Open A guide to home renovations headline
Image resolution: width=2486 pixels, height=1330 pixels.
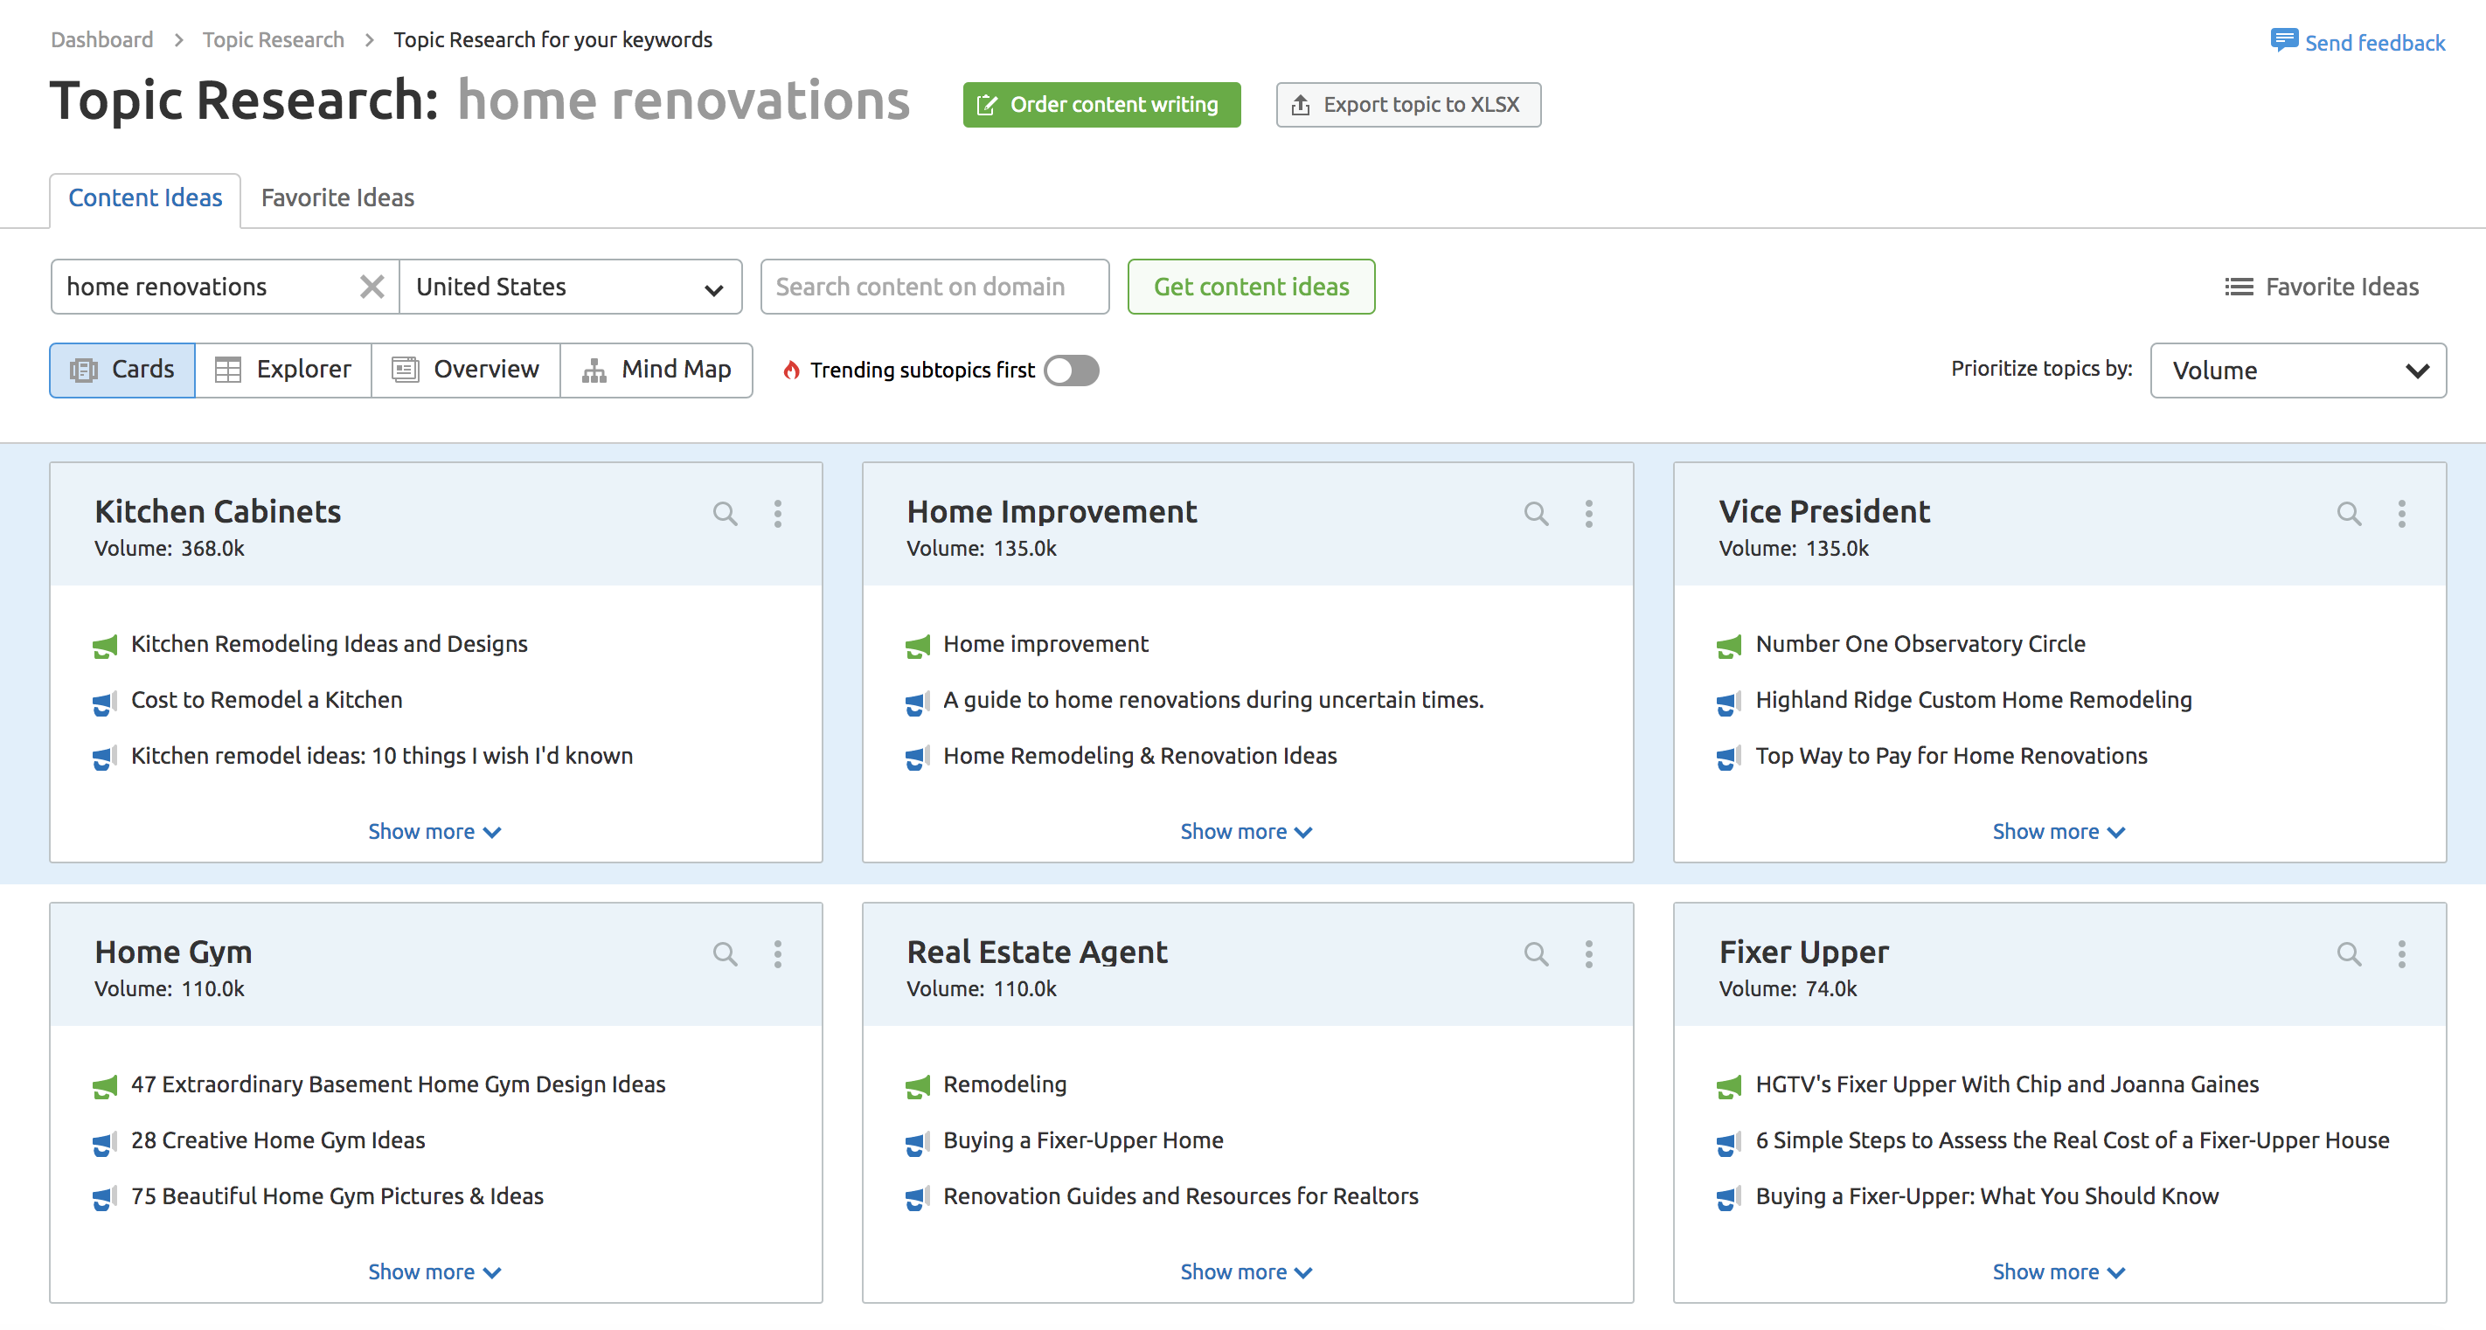1213,700
